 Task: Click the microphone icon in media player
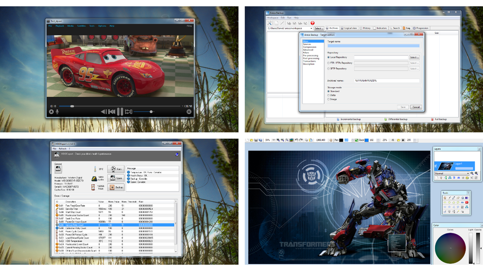coord(57,112)
